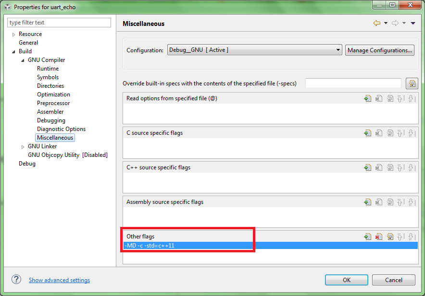This screenshot has width=425, height=296.
Task: Delete the selected Other flags entry
Action: 379,237
